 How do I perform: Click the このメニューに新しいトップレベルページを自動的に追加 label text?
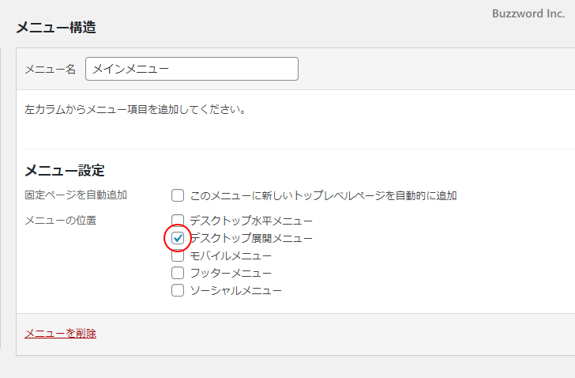point(324,195)
